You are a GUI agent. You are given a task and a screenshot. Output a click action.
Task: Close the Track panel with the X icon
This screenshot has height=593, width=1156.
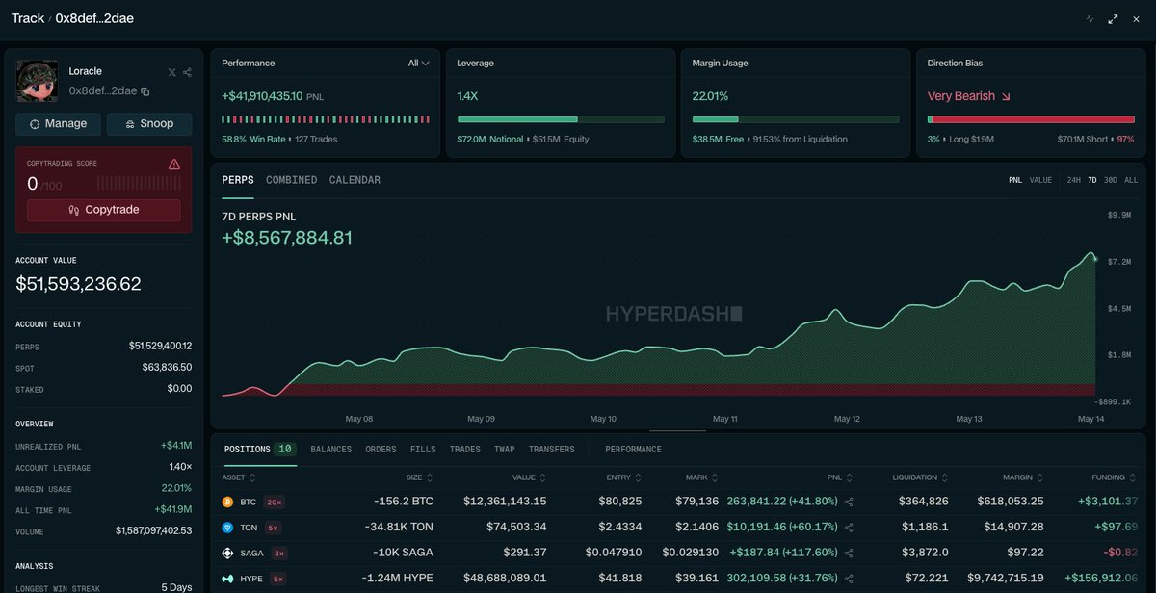click(x=1137, y=18)
